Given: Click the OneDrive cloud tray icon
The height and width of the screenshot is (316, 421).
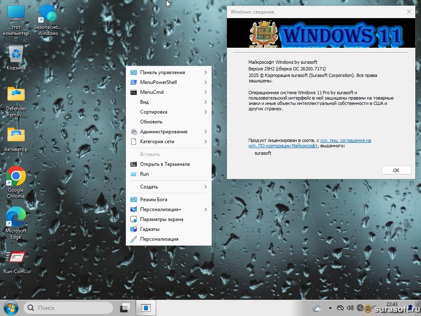Looking at the screenshot, I should click(x=340, y=308).
